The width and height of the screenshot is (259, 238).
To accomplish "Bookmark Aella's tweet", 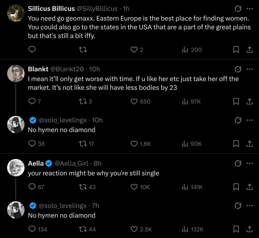I will pos(236,187).
